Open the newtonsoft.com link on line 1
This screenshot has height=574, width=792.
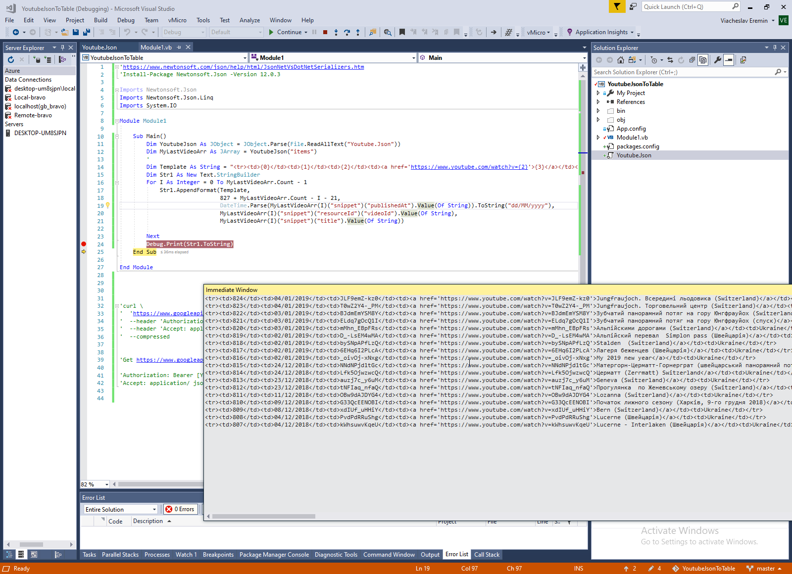244,67
